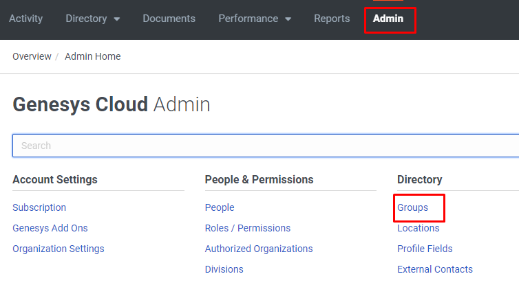The width and height of the screenshot is (519, 296).
Task: Open the Profile Fields link
Action: pyautogui.click(x=425, y=249)
